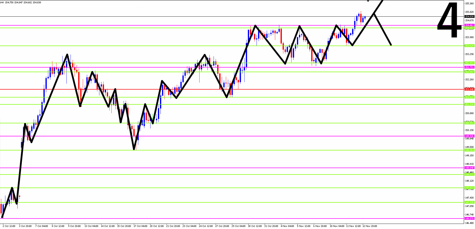Click the green 153.628 level label
Image resolution: width=475 pixels, height=229 pixels.
pyautogui.click(x=469, y=46)
